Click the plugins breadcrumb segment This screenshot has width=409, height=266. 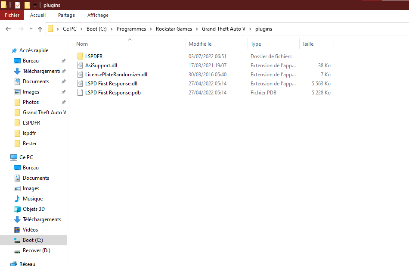[x=263, y=29]
